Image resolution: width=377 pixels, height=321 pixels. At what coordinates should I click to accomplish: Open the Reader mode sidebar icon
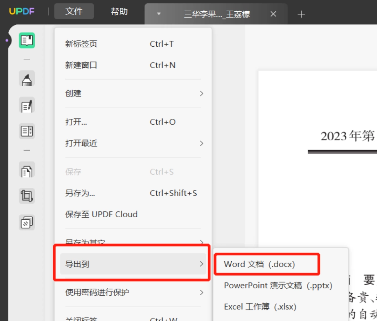[27, 40]
